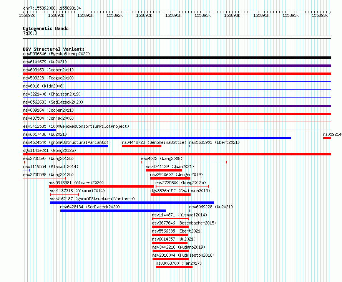Open nsv5566335 (Ebert2021) variant

click(177, 231)
